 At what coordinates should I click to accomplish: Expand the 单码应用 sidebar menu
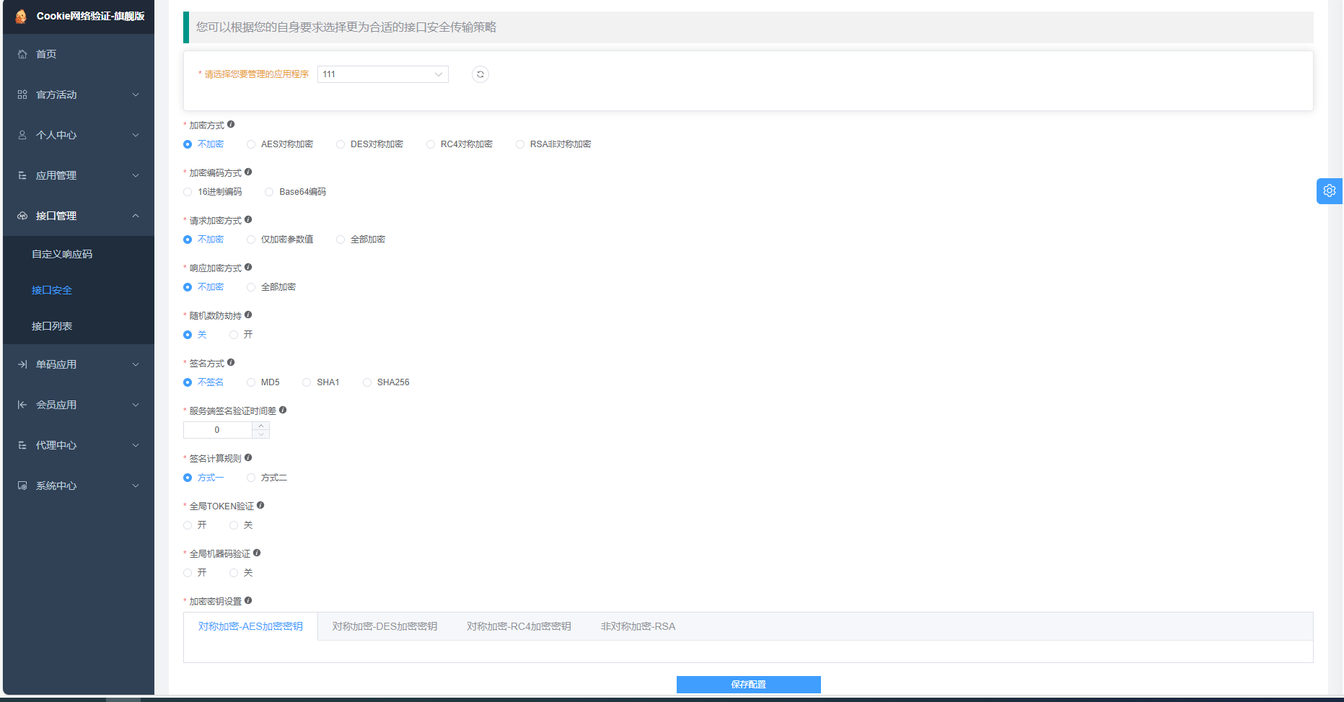point(79,364)
